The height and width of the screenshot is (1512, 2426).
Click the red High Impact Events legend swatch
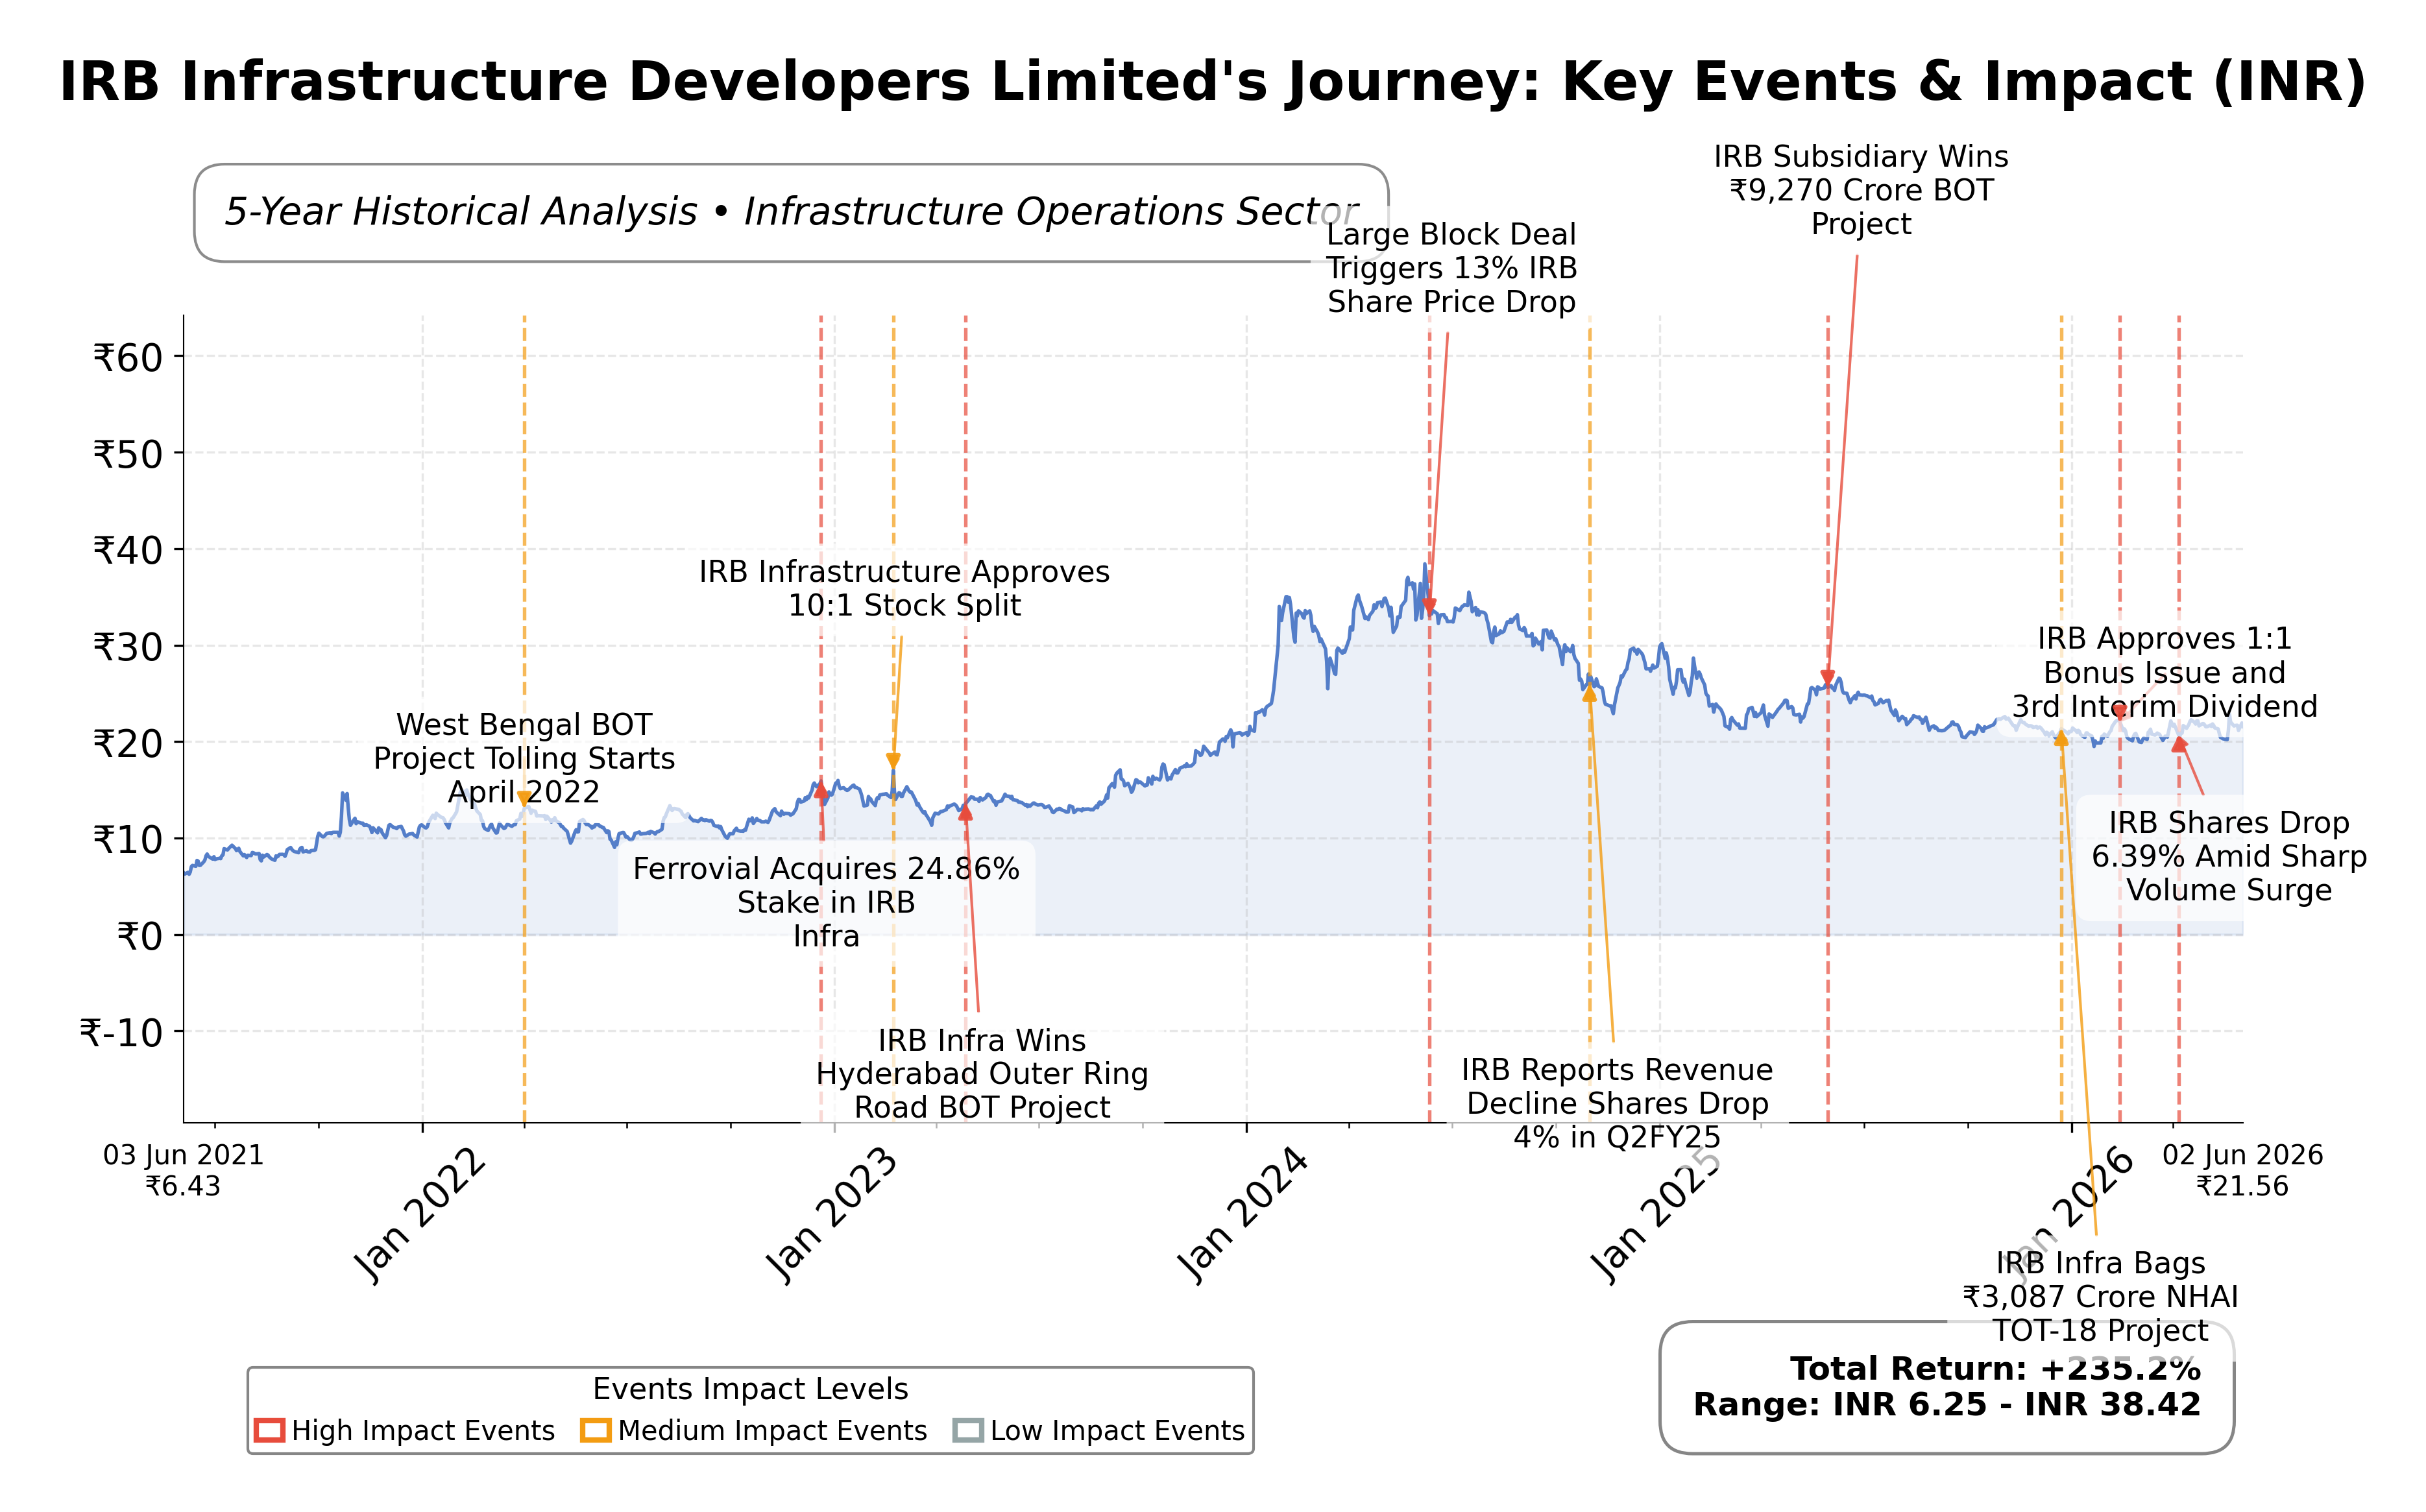pyautogui.click(x=270, y=1431)
